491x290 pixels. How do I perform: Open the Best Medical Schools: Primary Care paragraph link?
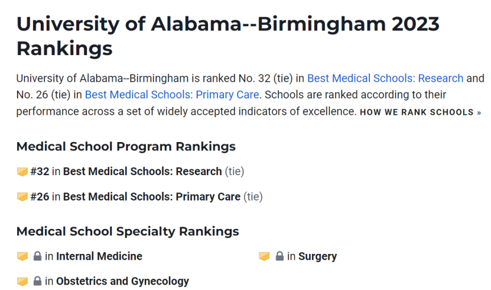tap(172, 94)
